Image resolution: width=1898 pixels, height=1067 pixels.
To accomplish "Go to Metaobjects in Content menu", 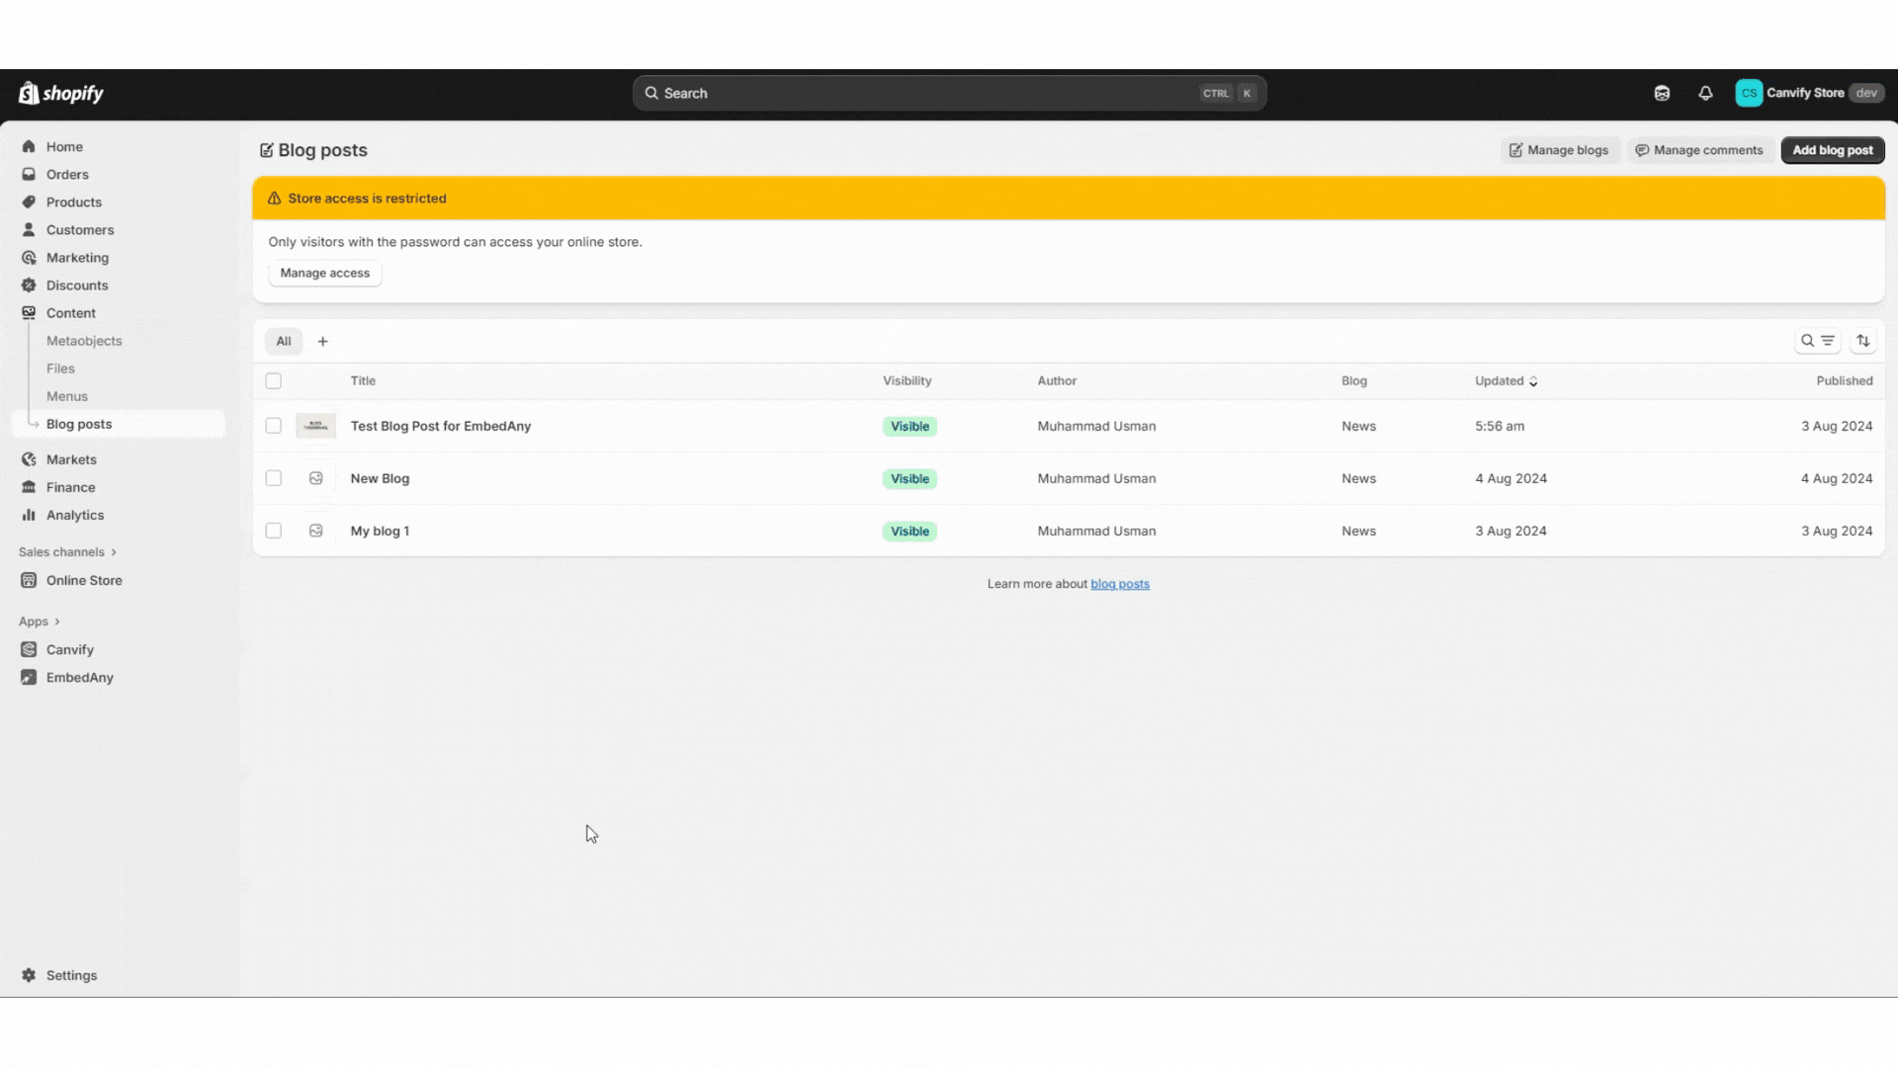I will coord(84,341).
